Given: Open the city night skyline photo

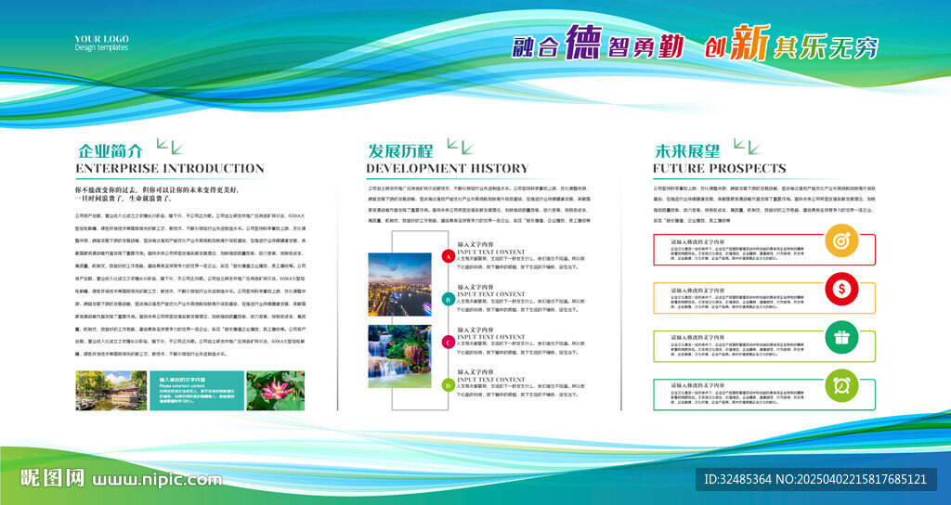Looking at the screenshot, I should 399,284.
